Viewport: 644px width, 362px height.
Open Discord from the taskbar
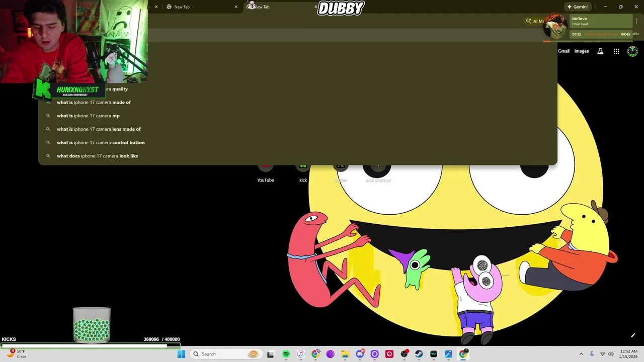[x=360, y=354]
